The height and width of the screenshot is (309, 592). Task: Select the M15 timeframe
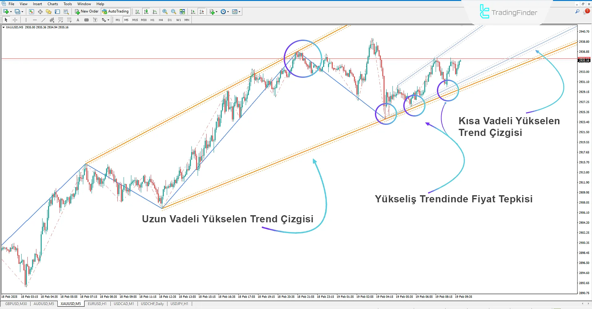pyautogui.click(x=135, y=20)
